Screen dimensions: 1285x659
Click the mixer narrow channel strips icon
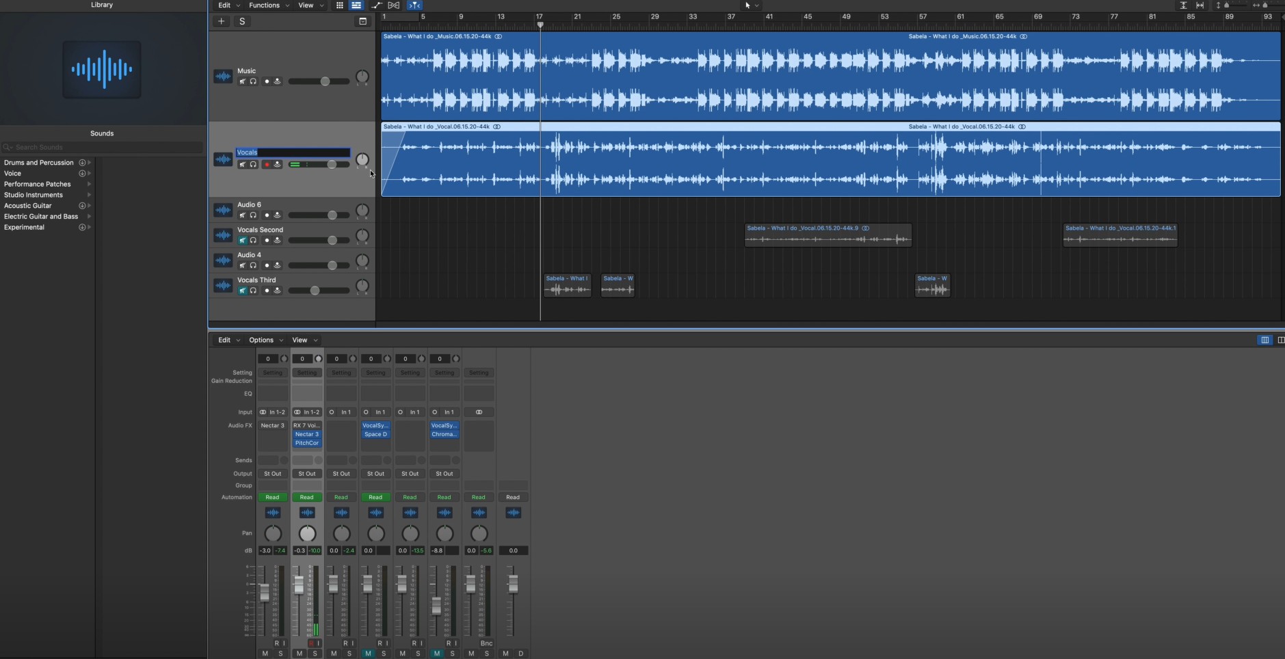pos(1264,340)
